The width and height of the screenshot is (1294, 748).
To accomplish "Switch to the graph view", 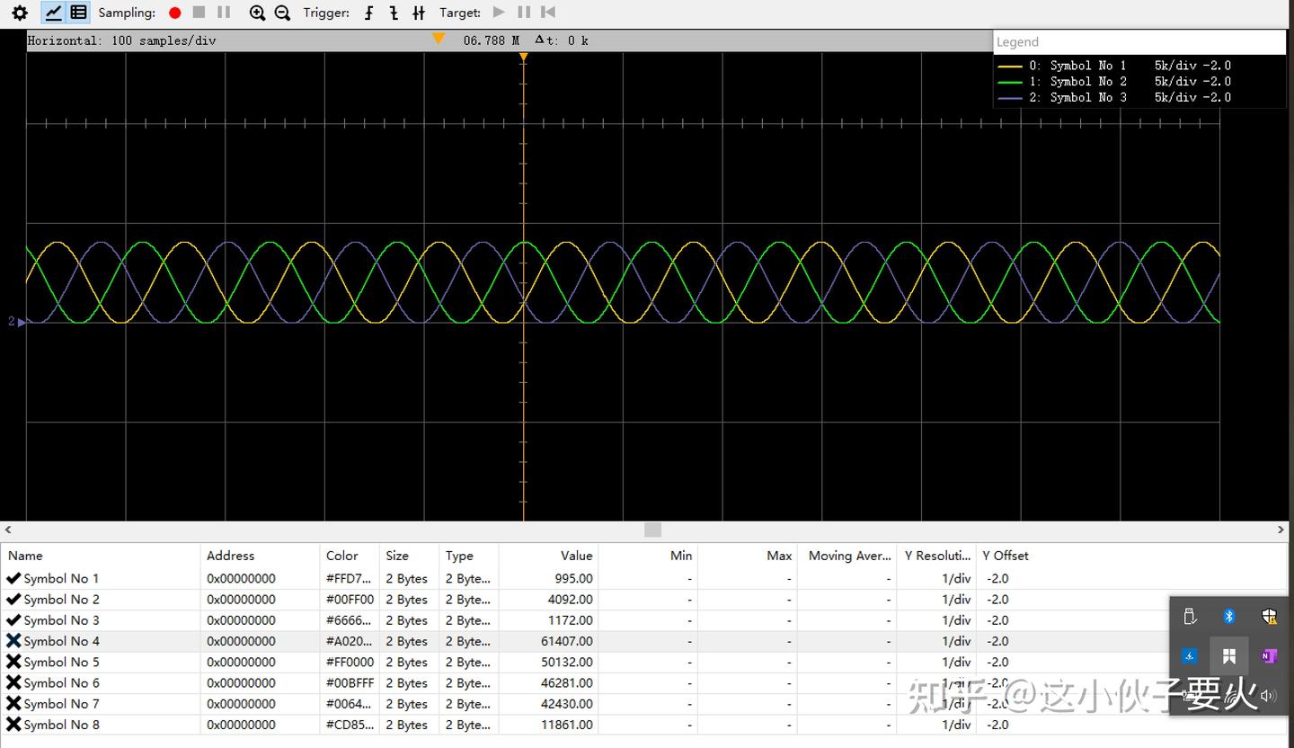I will [54, 13].
